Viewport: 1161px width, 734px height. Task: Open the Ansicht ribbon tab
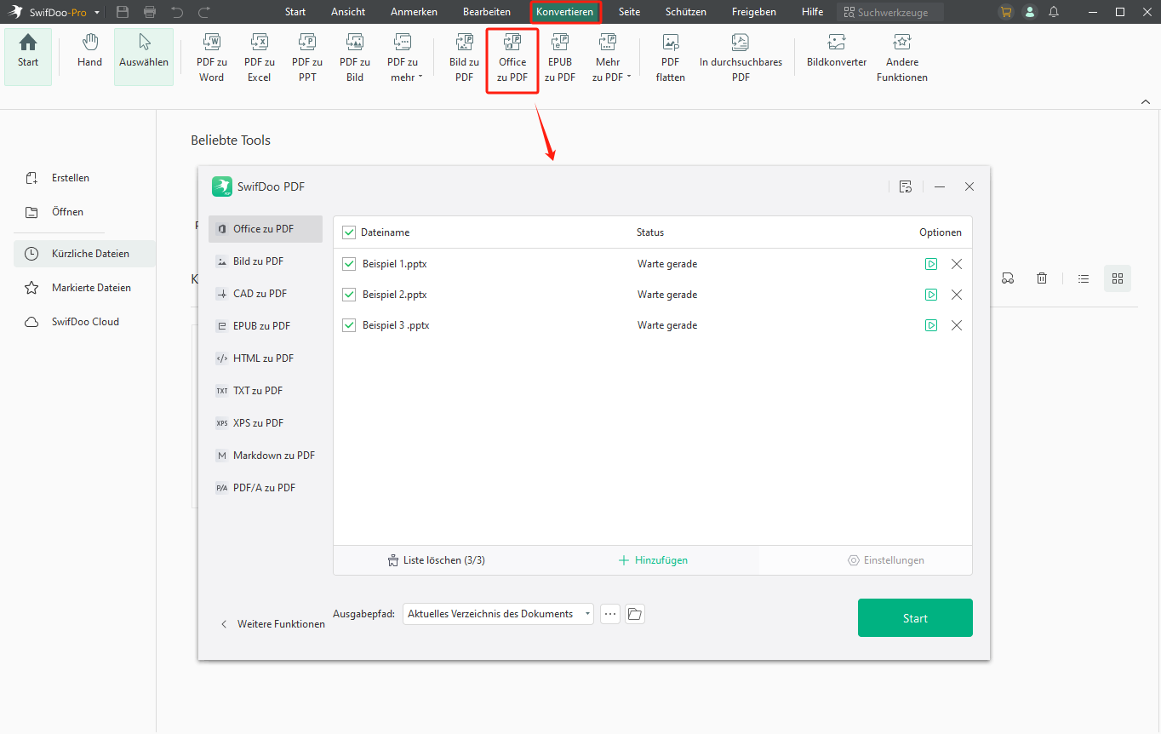point(348,12)
